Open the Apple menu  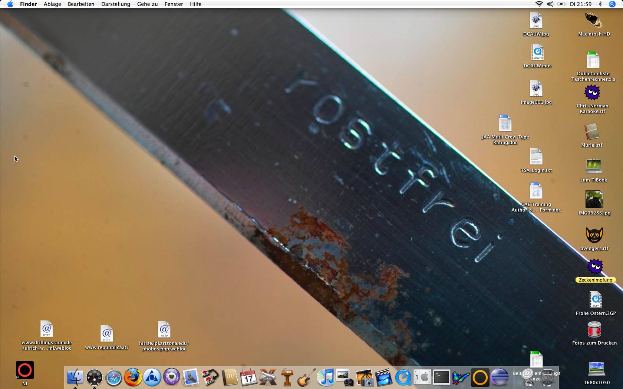[x=10, y=4]
